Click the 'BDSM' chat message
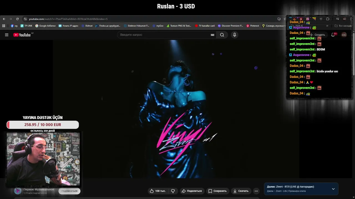The image size is (355, 199). pos(321,49)
